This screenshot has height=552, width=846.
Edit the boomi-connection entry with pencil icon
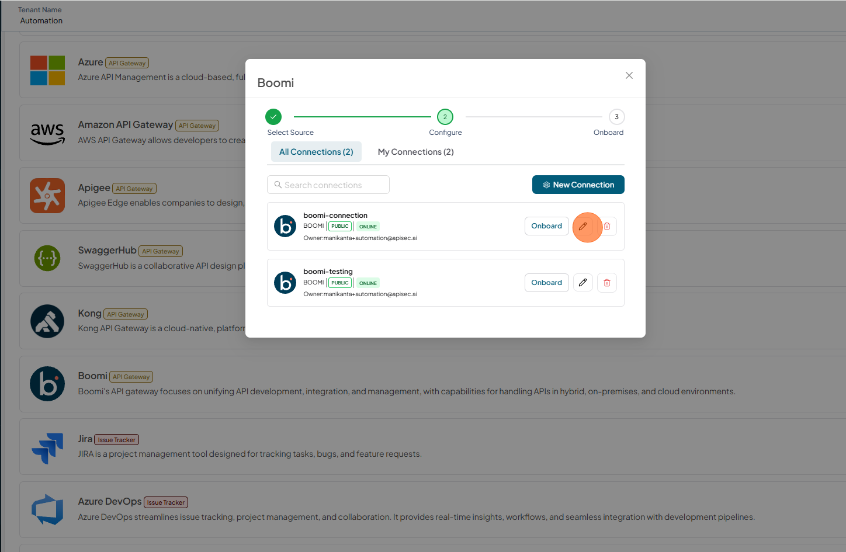(583, 226)
